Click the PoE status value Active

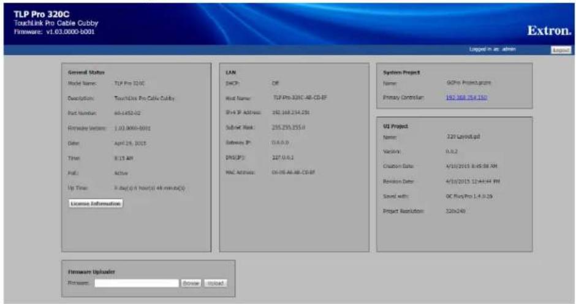pos(121,173)
